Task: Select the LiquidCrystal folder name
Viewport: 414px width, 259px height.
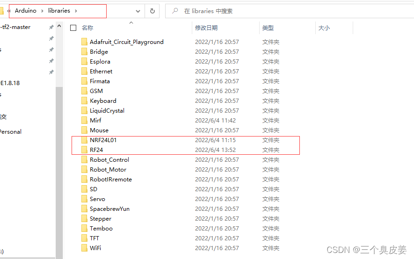Action: pos(107,110)
